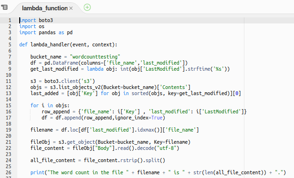The image size is (294, 178).
Task: Click on 'boto3' in the first import
Action: (46, 20)
